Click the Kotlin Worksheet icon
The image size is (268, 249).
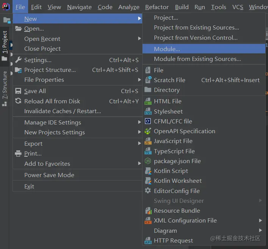pos(148,181)
